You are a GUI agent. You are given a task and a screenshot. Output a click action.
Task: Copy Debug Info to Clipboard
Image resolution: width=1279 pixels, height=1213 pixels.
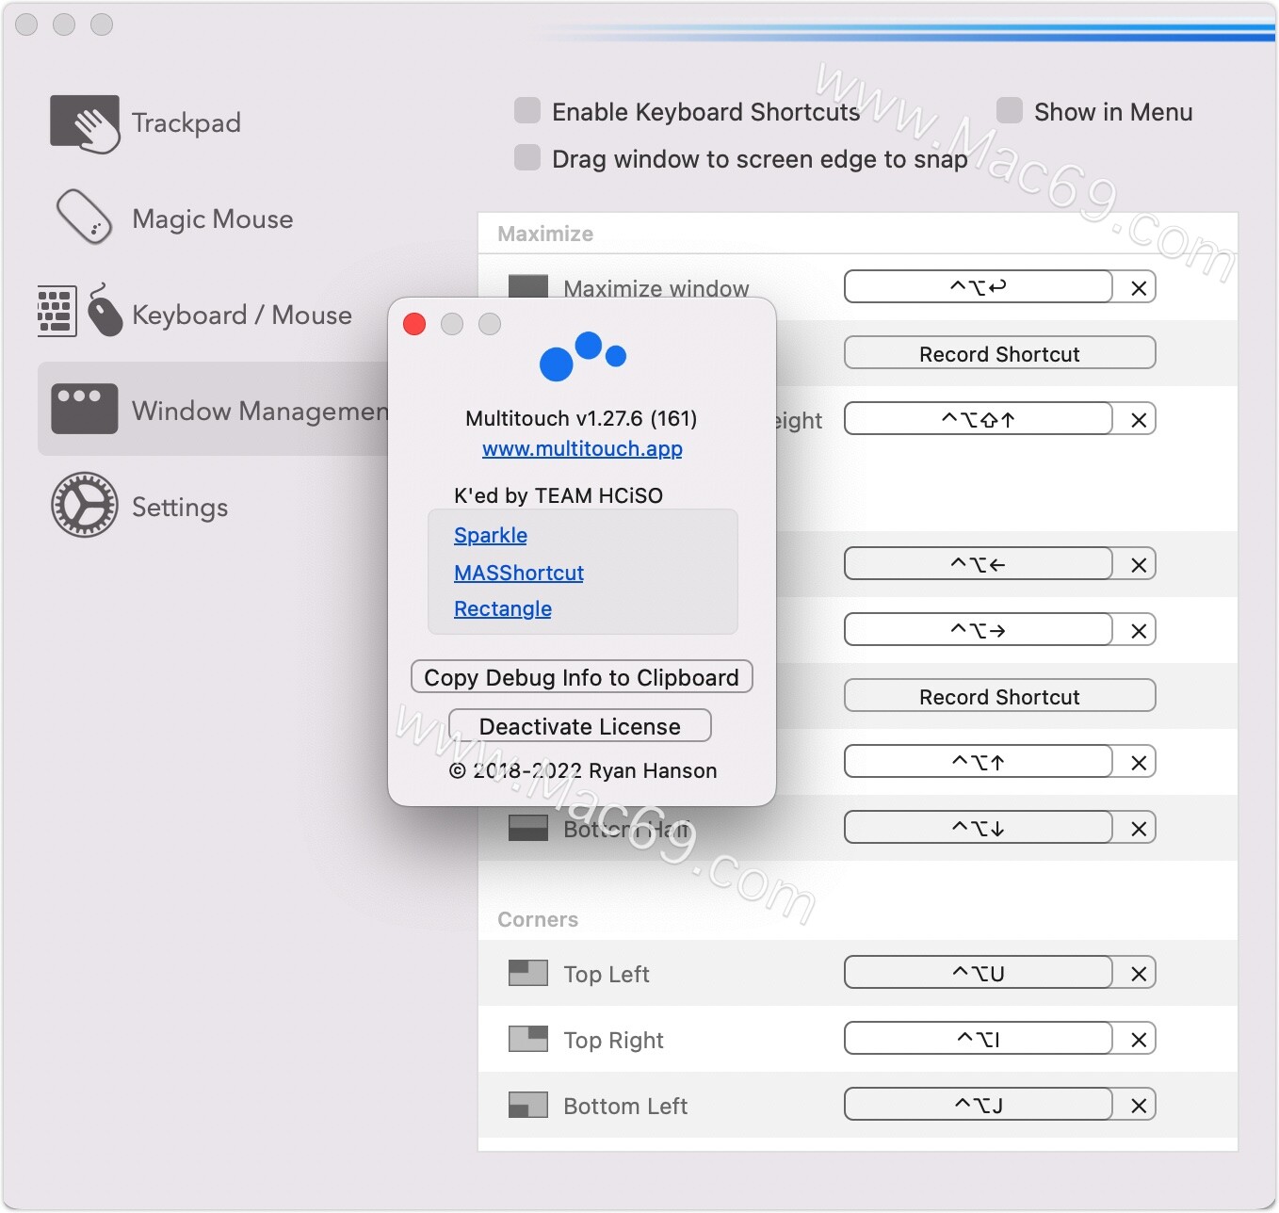point(582,677)
